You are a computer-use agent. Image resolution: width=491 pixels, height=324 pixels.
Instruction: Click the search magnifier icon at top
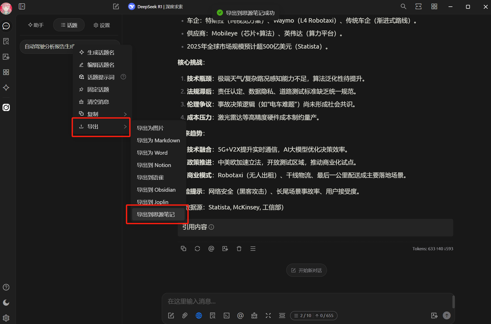pos(403,6)
